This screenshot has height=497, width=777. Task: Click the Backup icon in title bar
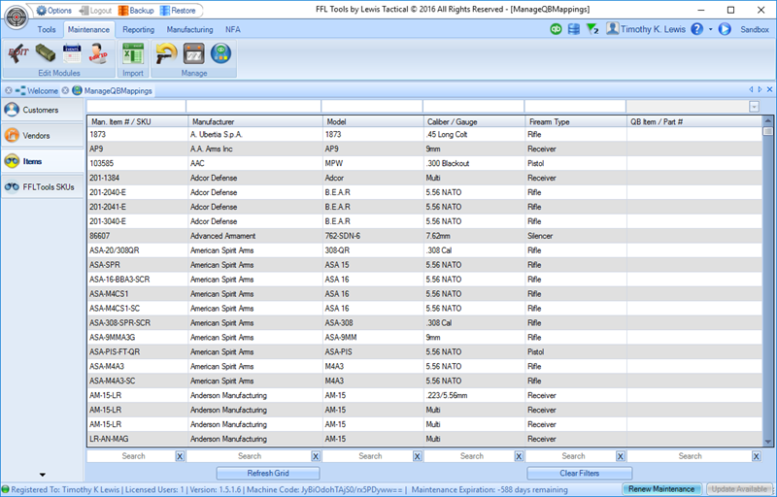(x=135, y=9)
